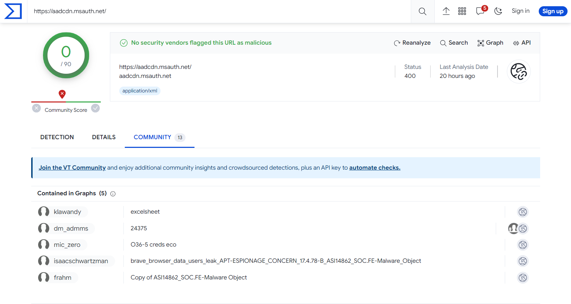Click graph icon in the excelsheet row
The height and width of the screenshot is (304, 571).
523,212
